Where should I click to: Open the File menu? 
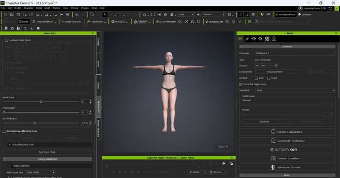coord(3,8)
